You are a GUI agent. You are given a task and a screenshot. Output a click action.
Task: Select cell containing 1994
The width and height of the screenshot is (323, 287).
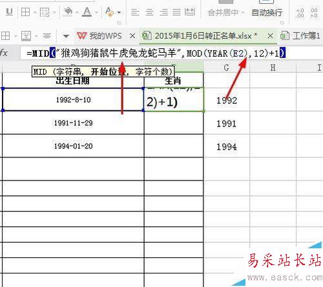pyautogui.click(x=227, y=146)
